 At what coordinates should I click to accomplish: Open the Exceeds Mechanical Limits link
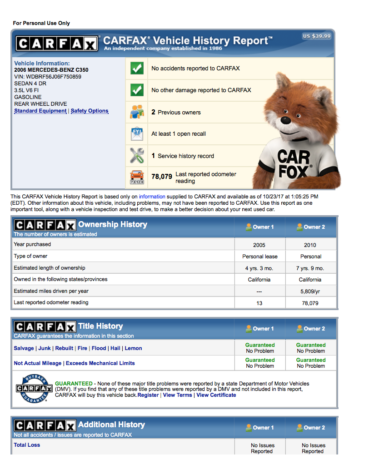pos(100,363)
